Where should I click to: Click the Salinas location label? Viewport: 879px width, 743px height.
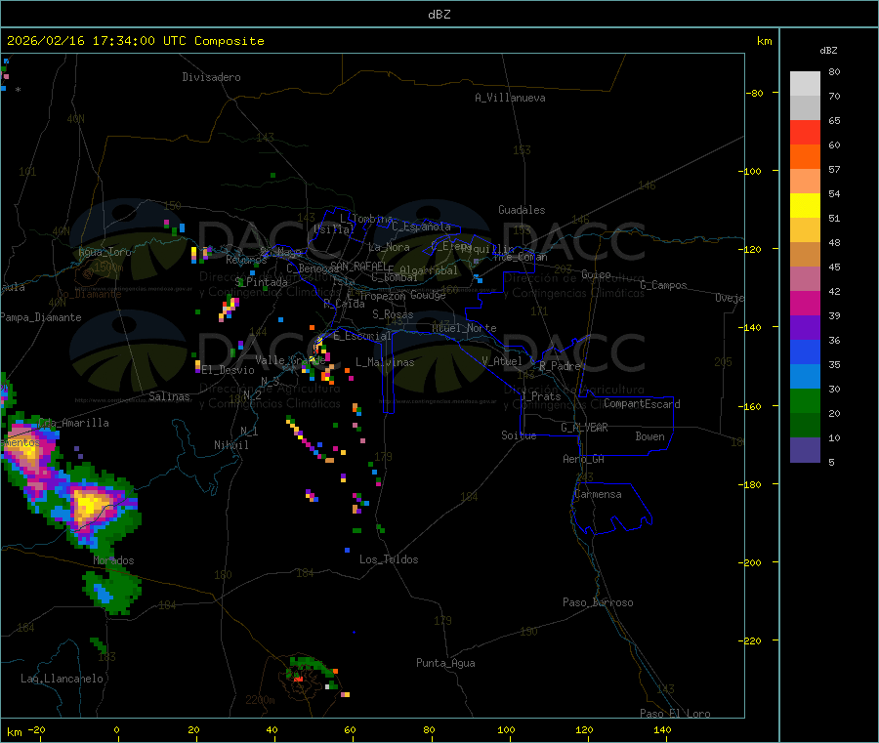[x=169, y=396]
